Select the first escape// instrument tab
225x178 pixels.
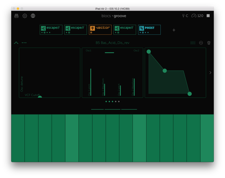coord(51,30)
